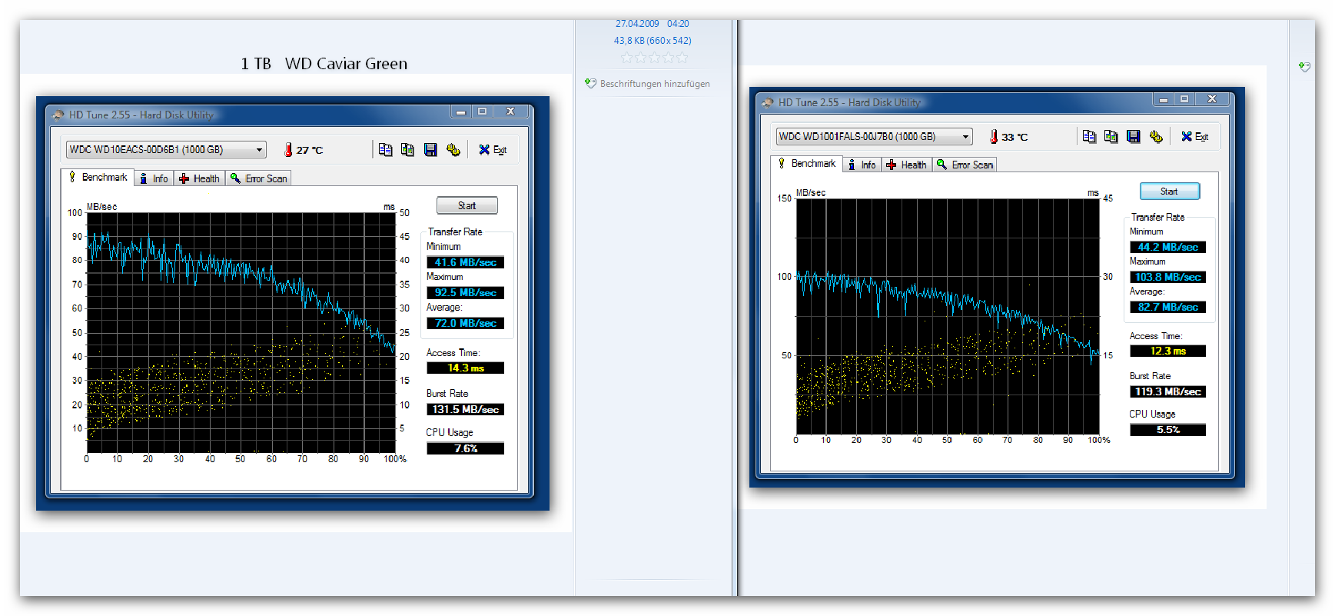Image resolution: width=1335 pixels, height=616 pixels.
Task: Click Burst Rate value 131.5 MB/sec
Action: [x=466, y=409]
